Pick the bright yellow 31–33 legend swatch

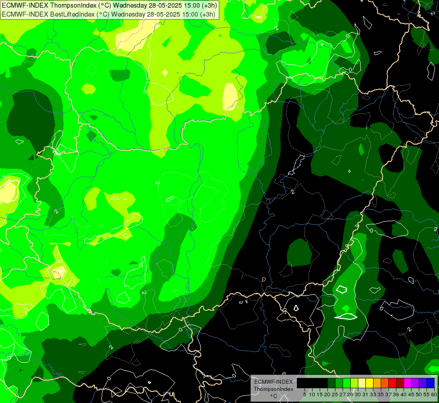tap(369, 383)
